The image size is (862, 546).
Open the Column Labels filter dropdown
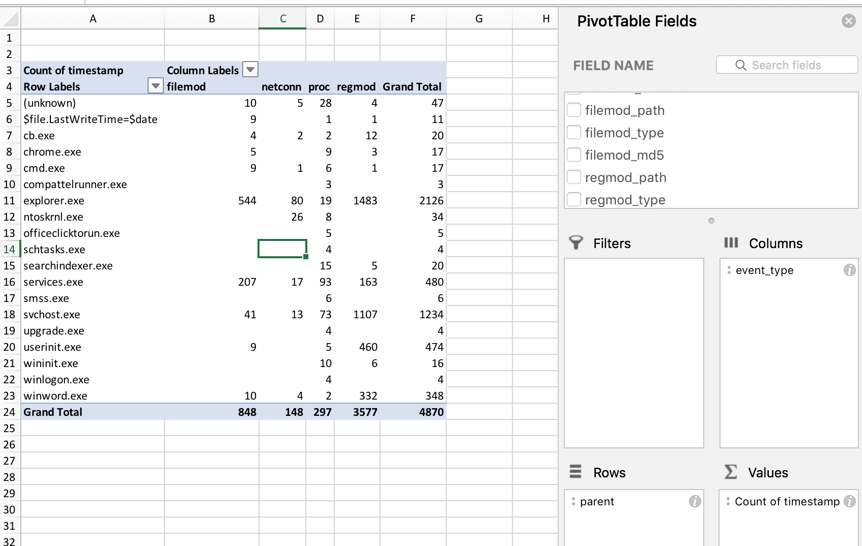pos(250,70)
